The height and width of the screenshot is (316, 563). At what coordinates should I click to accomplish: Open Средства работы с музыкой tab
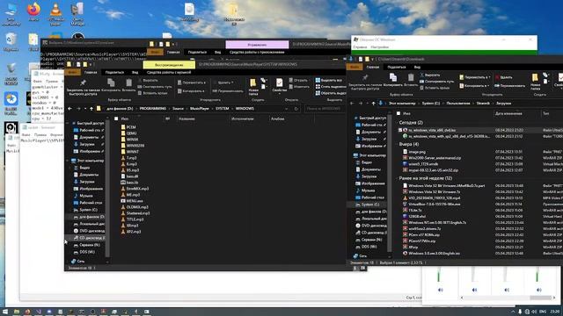point(169,72)
